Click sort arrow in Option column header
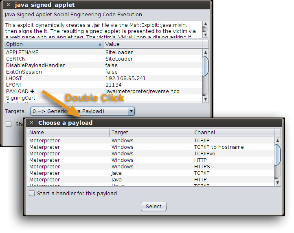This screenshot has width=294, height=233. pos(100,44)
